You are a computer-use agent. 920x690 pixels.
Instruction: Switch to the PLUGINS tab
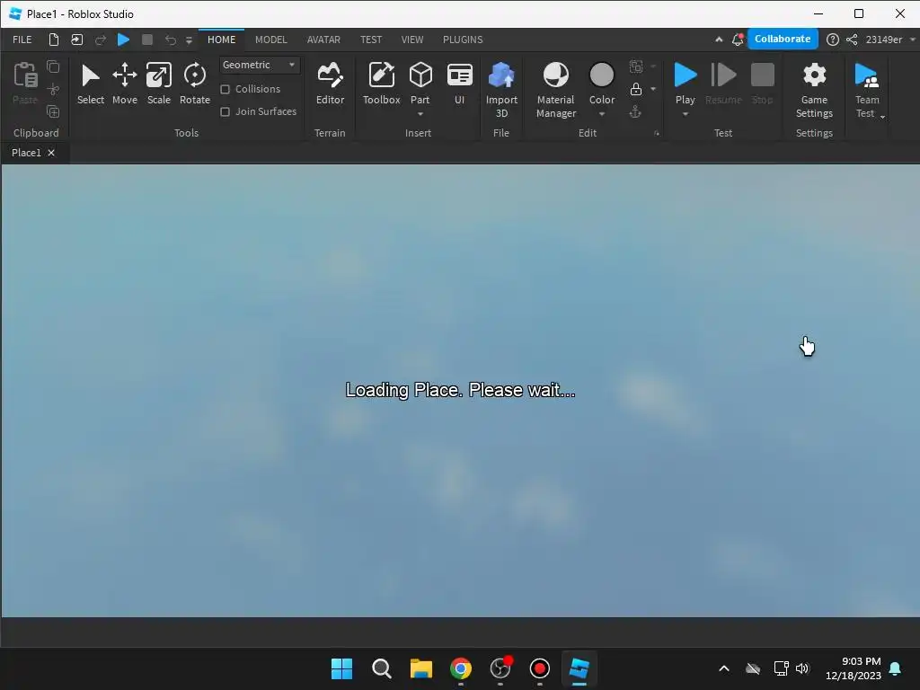click(x=463, y=40)
